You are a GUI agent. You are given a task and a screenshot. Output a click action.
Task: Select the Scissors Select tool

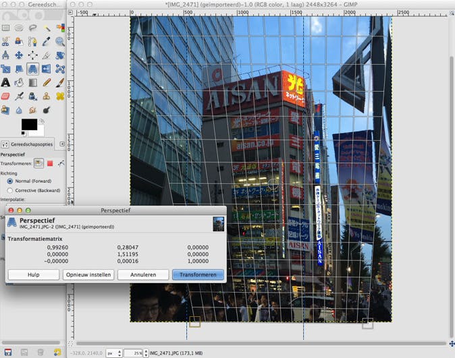[x=5, y=41]
